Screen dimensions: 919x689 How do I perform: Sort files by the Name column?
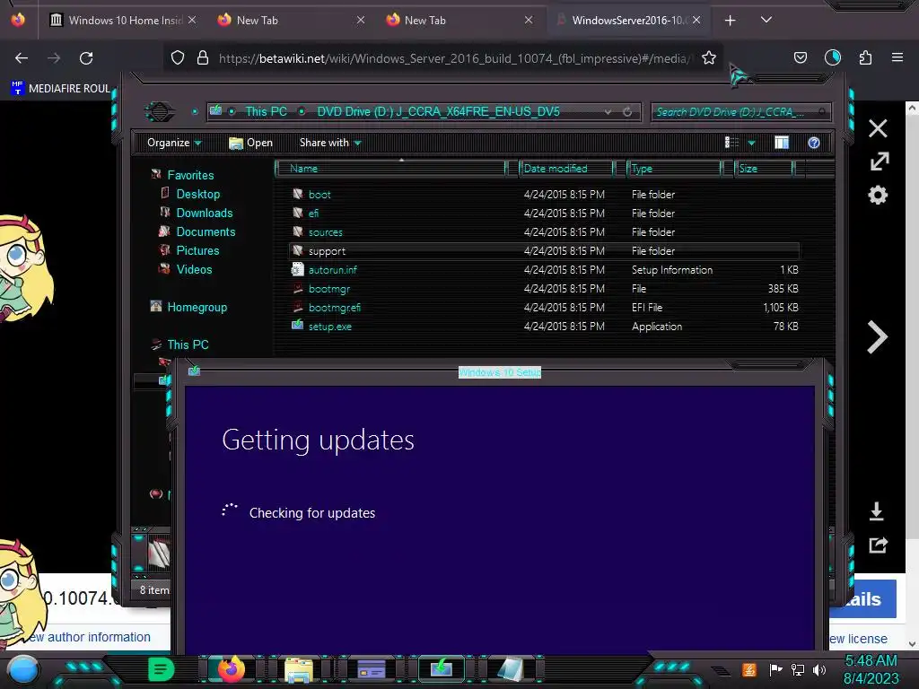(x=391, y=169)
